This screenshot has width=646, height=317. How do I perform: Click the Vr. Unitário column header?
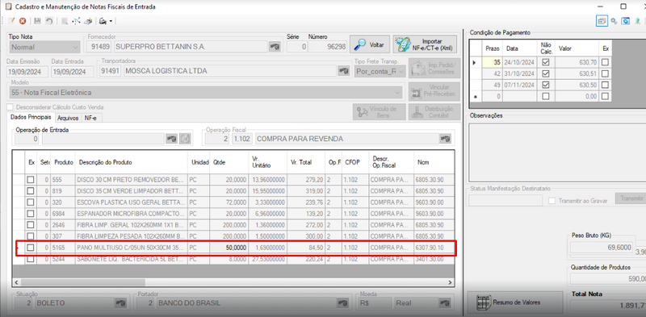[268, 163]
